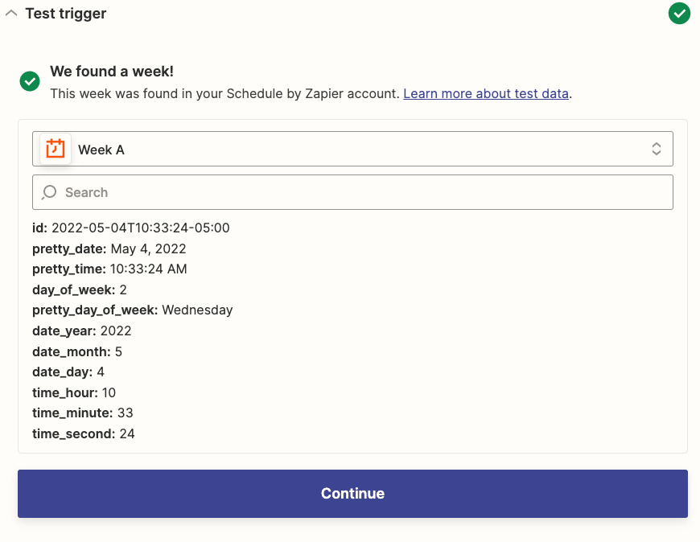Select the id value 2022-05-04T10:33:24-05:00
This screenshot has width=700, height=542.
(141, 228)
